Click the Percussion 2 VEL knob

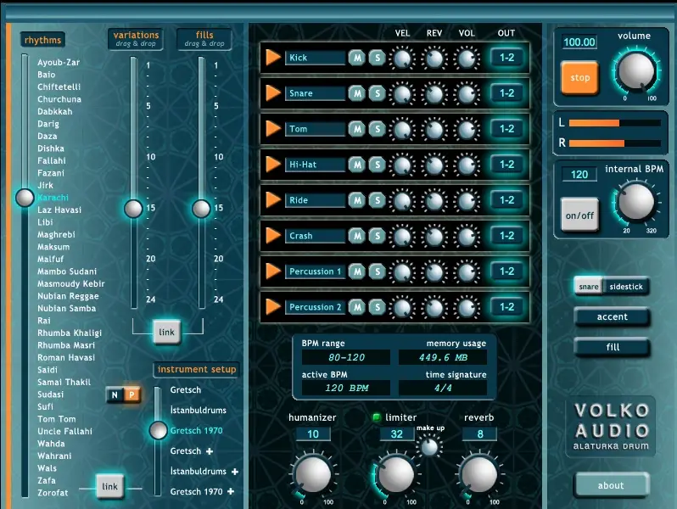(402, 308)
